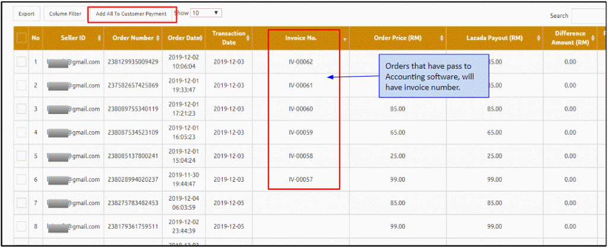608x247 pixels.
Task: Click order number 238087534523109
Action: [x=133, y=132]
